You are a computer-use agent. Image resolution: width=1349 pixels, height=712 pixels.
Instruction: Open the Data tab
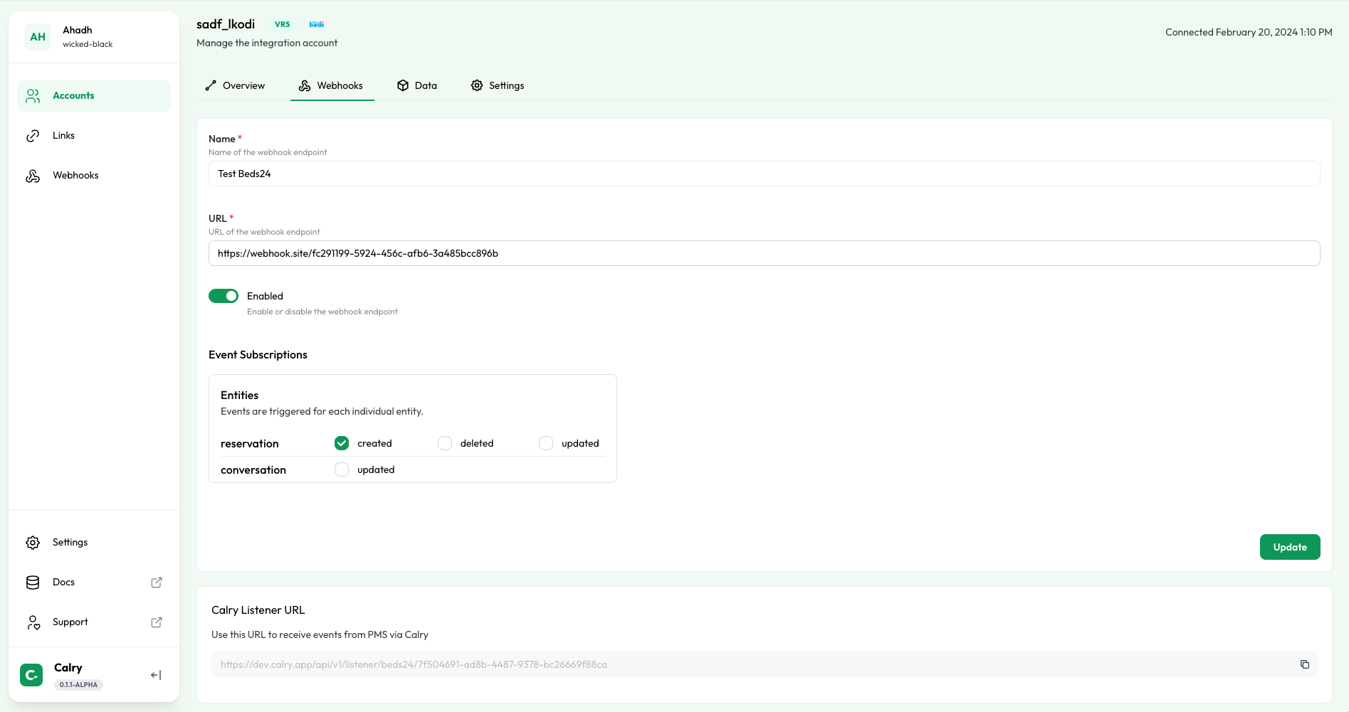coord(417,85)
